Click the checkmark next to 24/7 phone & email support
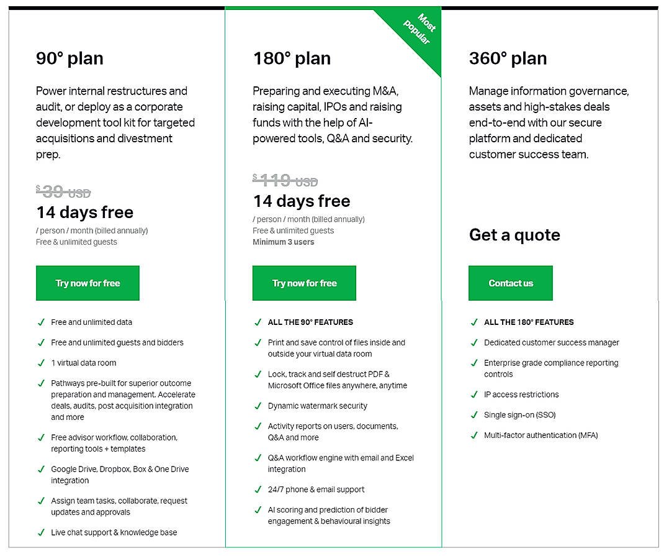This screenshot has width=664, height=556. point(258,490)
